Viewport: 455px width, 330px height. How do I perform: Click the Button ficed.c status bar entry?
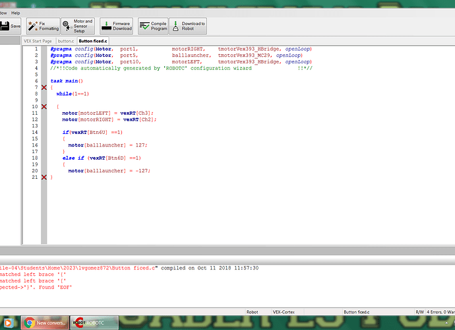click(x=357, y=312)
